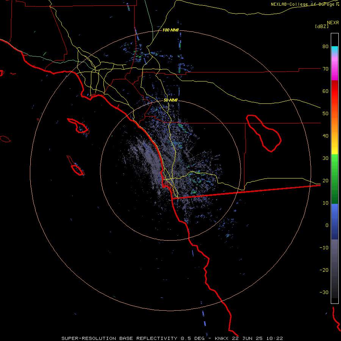Click the NEXR label above the color scale
The height and width of the screenshot is (341, 341).
pos(333,23)
